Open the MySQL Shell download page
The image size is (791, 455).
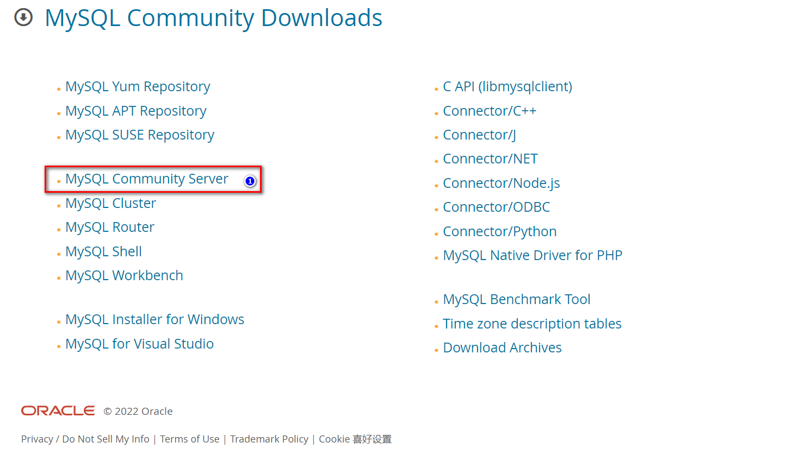click(103, 251)
